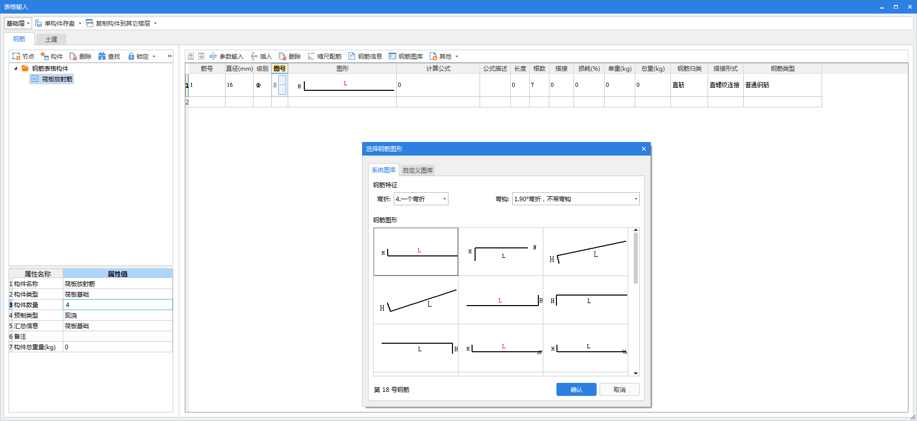This screenshot has height=421, width=917.
Task: Click 单构件存盘 save component icon
Action: click(x=39, y=23)
